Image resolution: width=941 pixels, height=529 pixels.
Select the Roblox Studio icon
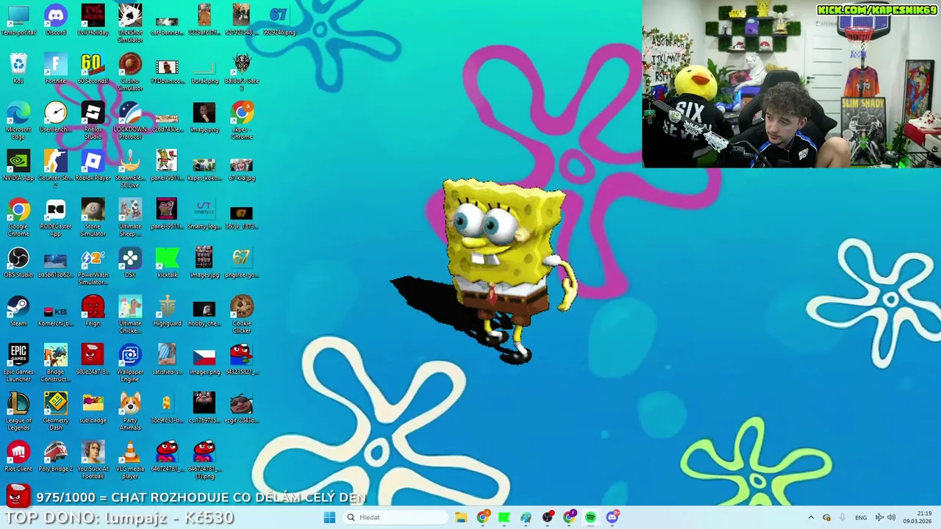click(93, 120)
